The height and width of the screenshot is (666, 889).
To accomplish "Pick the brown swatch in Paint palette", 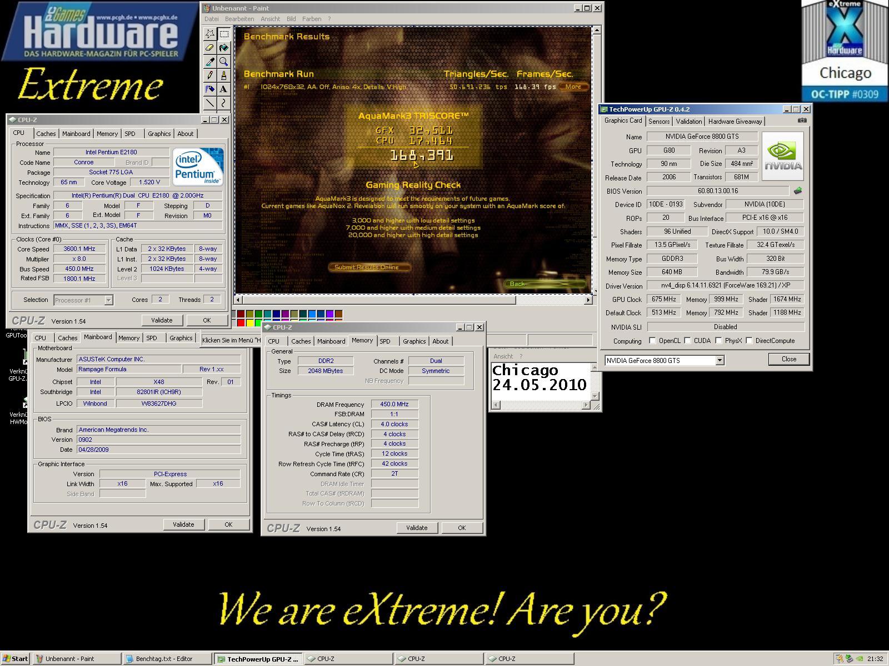I will [x=338, y=314].
